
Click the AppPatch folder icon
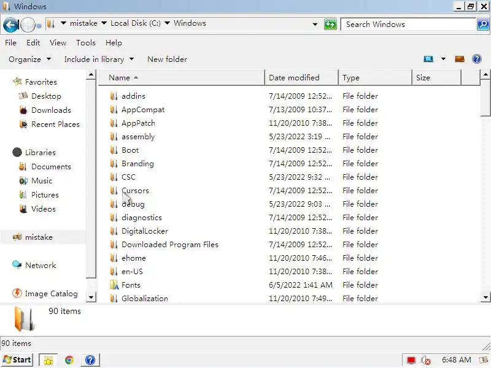click(114, 123)
